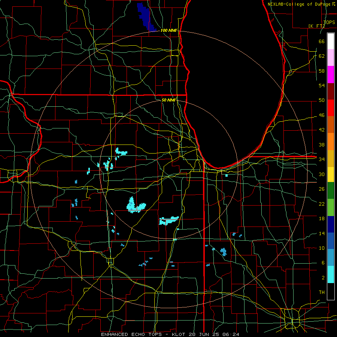337x337 pixels.
Task: Click the "06:24" timestamp
Action: (231, 334)
